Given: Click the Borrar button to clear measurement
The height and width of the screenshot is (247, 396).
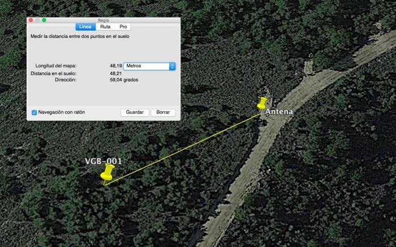Looking at the screenshot, I should coord(163,112).
